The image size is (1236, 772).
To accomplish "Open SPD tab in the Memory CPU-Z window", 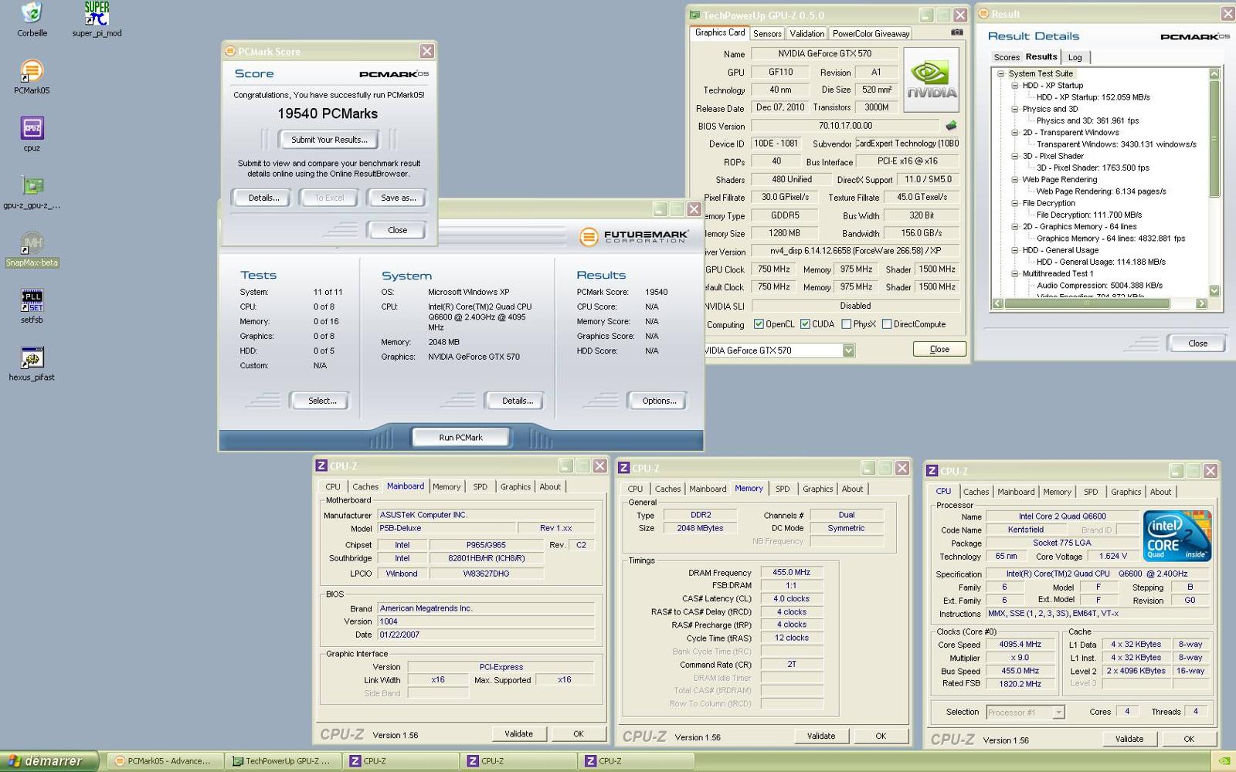I will pyautogui.click(x=783, y=489).
